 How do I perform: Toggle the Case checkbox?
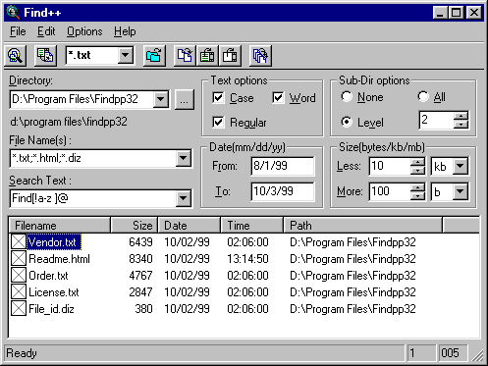(218, 98)
